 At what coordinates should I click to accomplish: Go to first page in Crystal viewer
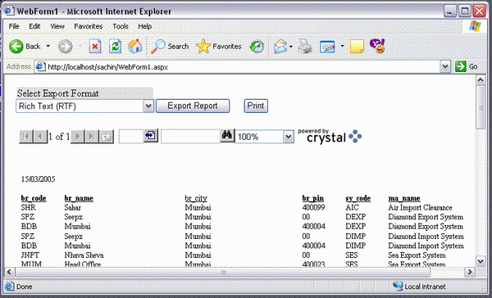pos(26,137)
